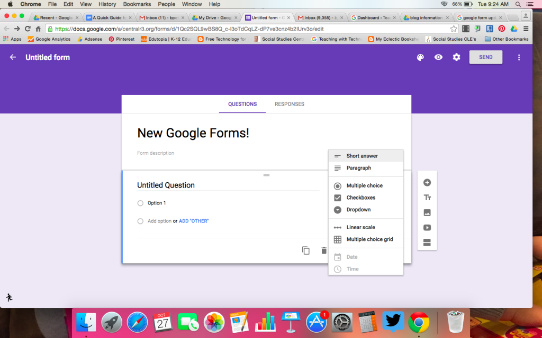Insert an image using the image icon
The image size is (542, 338).
click(x=427, y=212)
